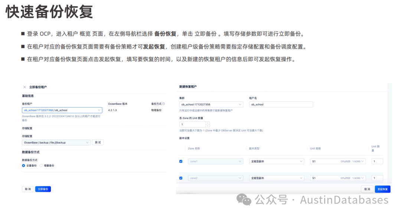
Task: Click 取消 in the backup tenant panel
Action: pos(27,189)
